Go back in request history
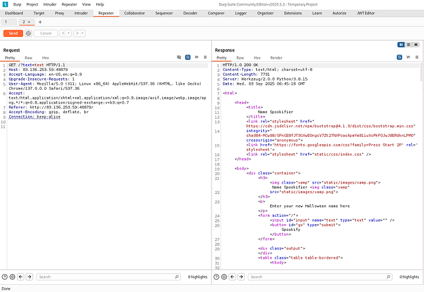Image resolution: width=424 pixels, height=292 pixels. click(x=63, y=33)
